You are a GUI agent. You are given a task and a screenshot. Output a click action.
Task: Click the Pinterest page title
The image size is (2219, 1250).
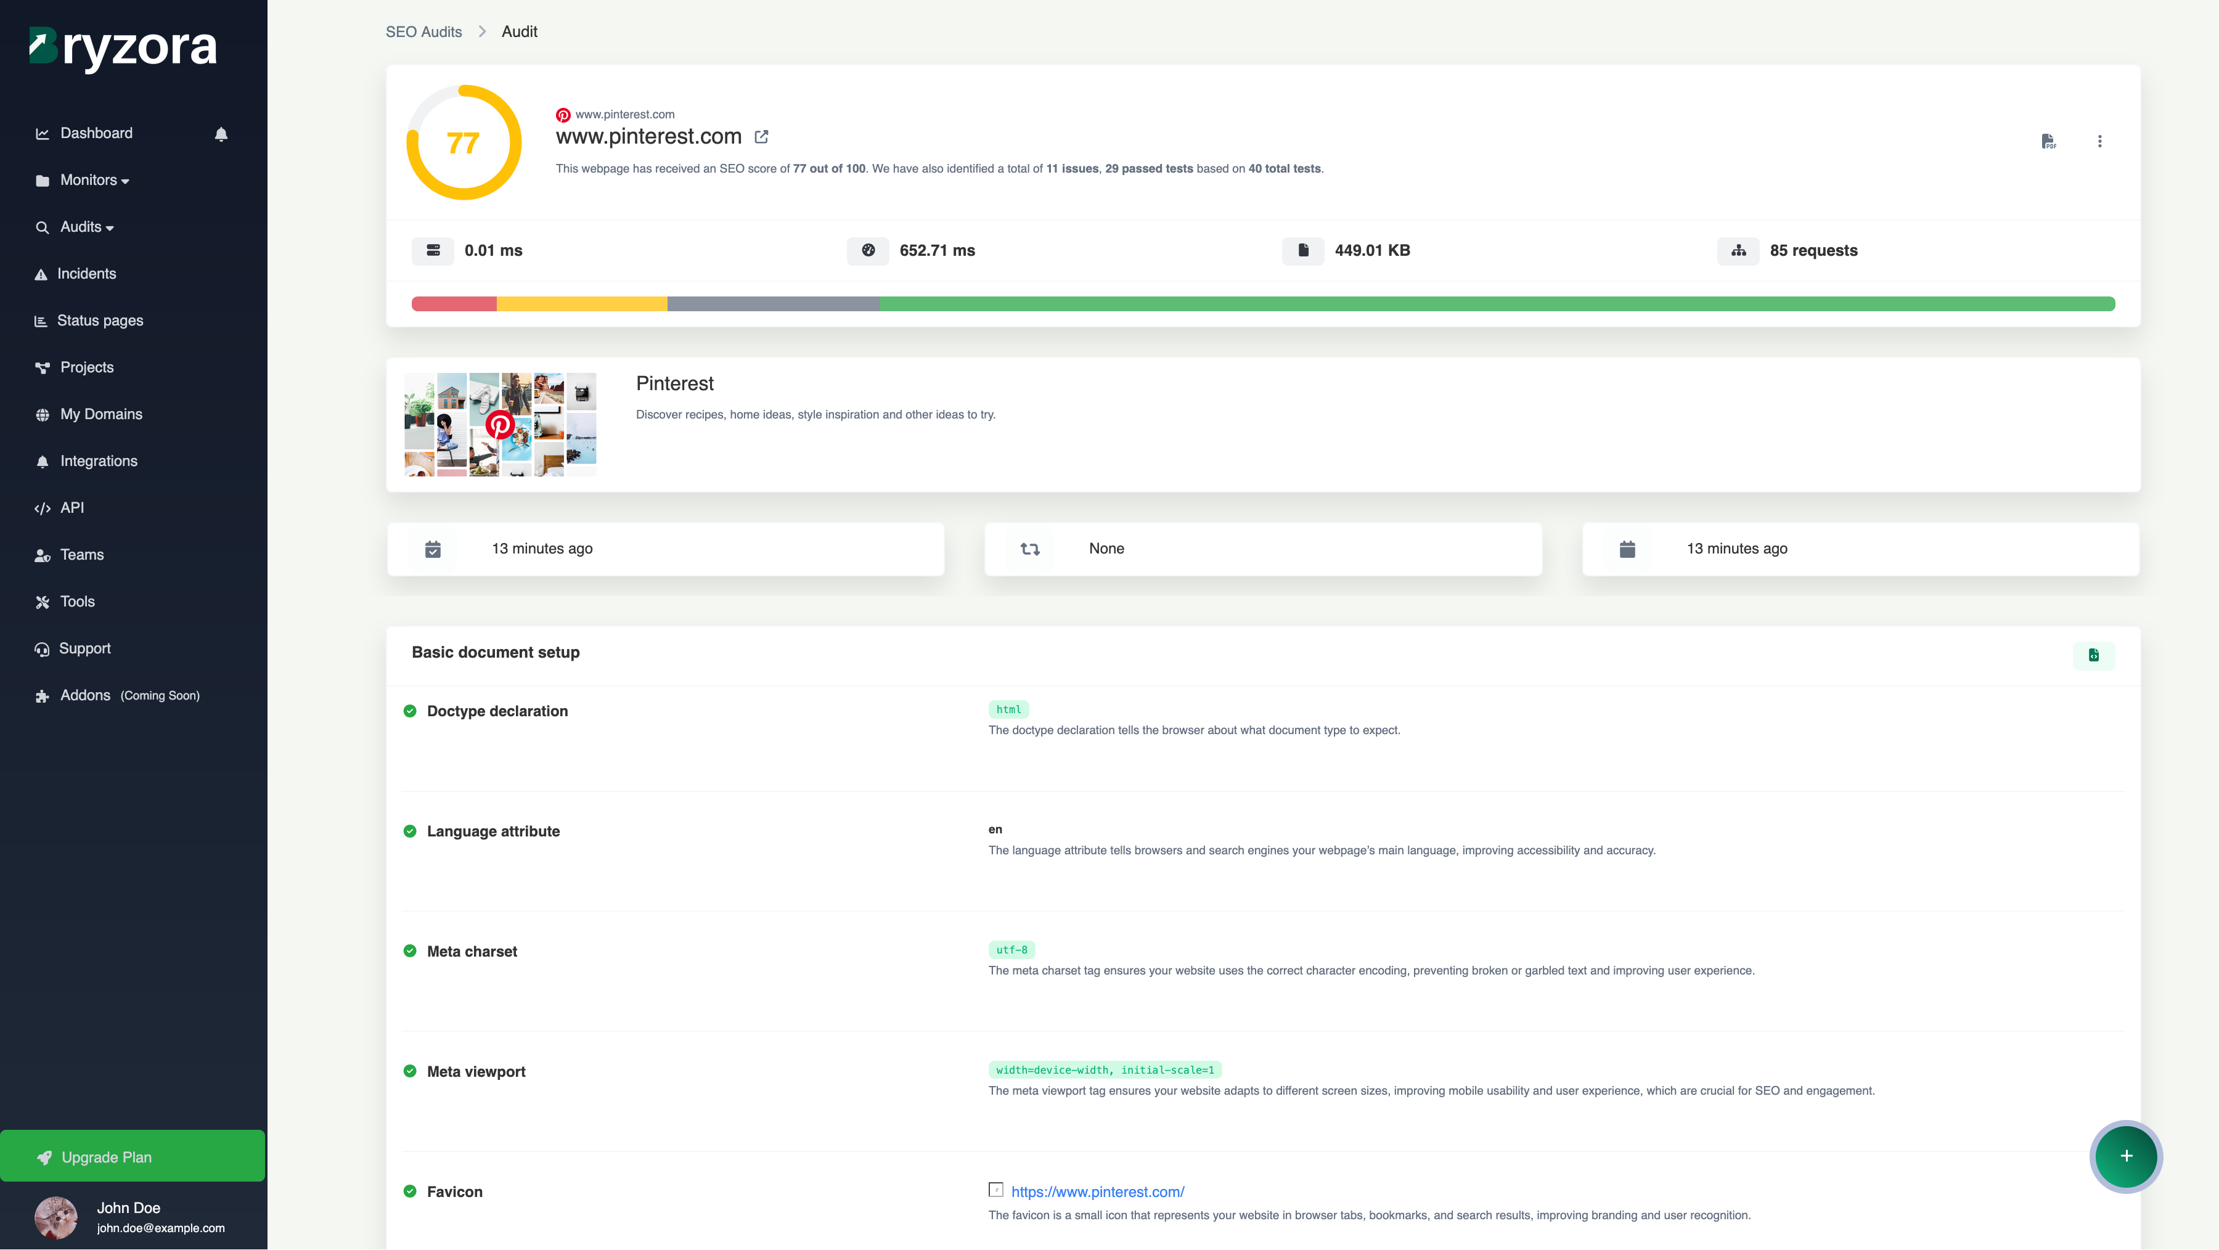click(x=674, y=383)
